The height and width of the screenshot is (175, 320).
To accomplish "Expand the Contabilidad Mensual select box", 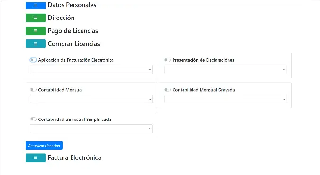I will pos(91,99).
